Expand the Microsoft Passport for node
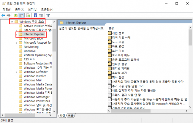This screenshot has height=123, width=193. click(16, 43)
